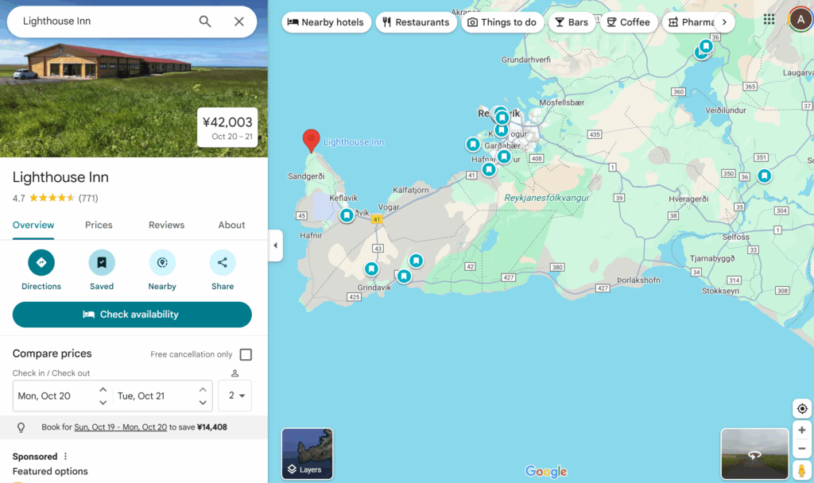Screen dimensions: 814x483
Task: Move check-out date one day later
Action: pos(203,389)
